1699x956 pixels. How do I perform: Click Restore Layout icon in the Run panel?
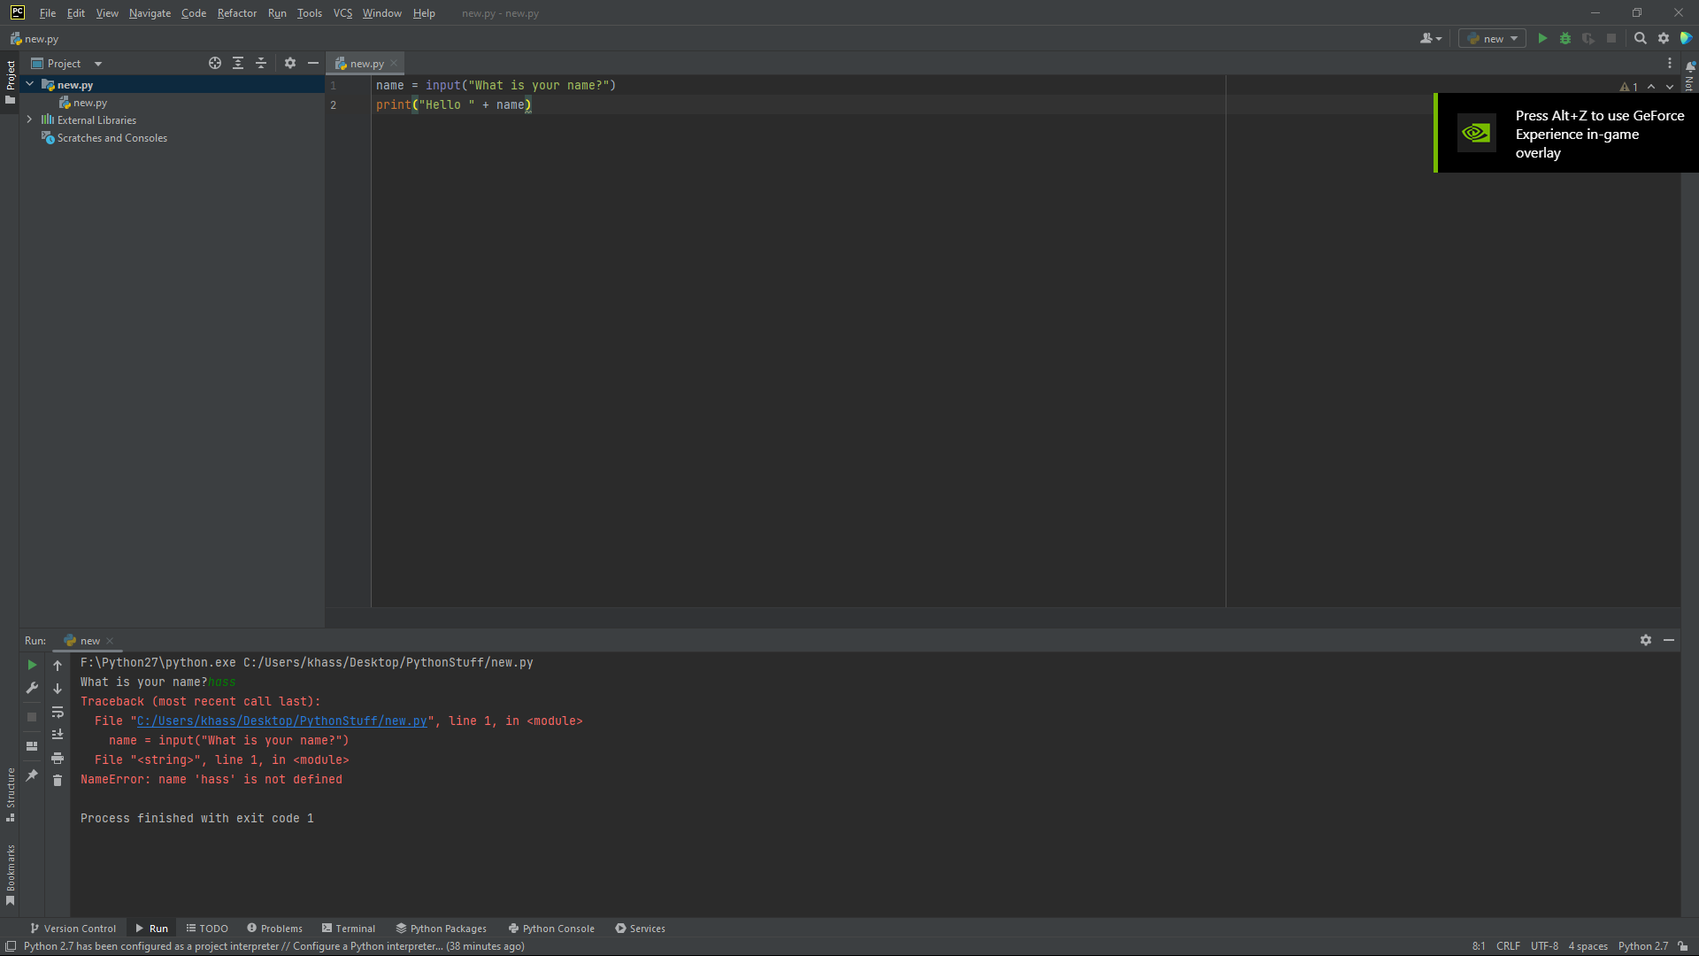click(32, 746)
